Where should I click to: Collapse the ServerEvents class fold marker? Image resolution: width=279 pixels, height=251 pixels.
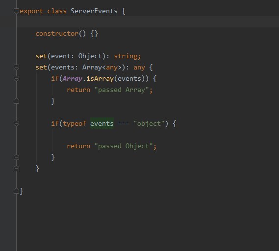16,11
